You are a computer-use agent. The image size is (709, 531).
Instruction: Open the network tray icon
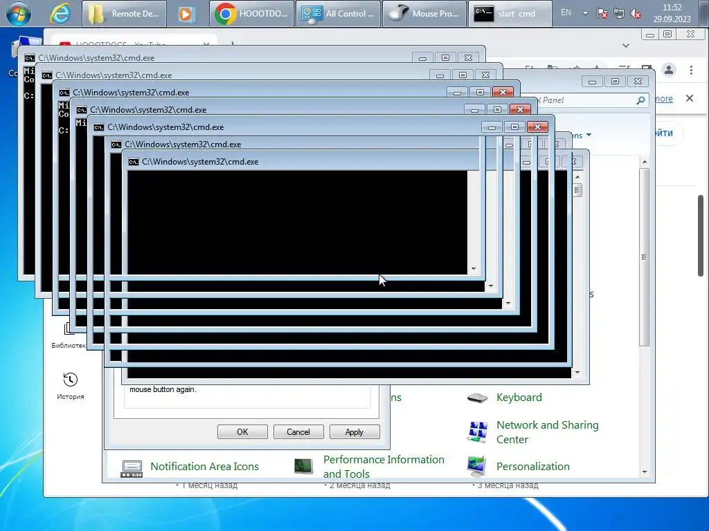618,14
